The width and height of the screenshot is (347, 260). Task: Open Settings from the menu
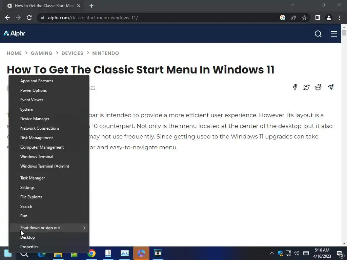click(x=49, y=188)
